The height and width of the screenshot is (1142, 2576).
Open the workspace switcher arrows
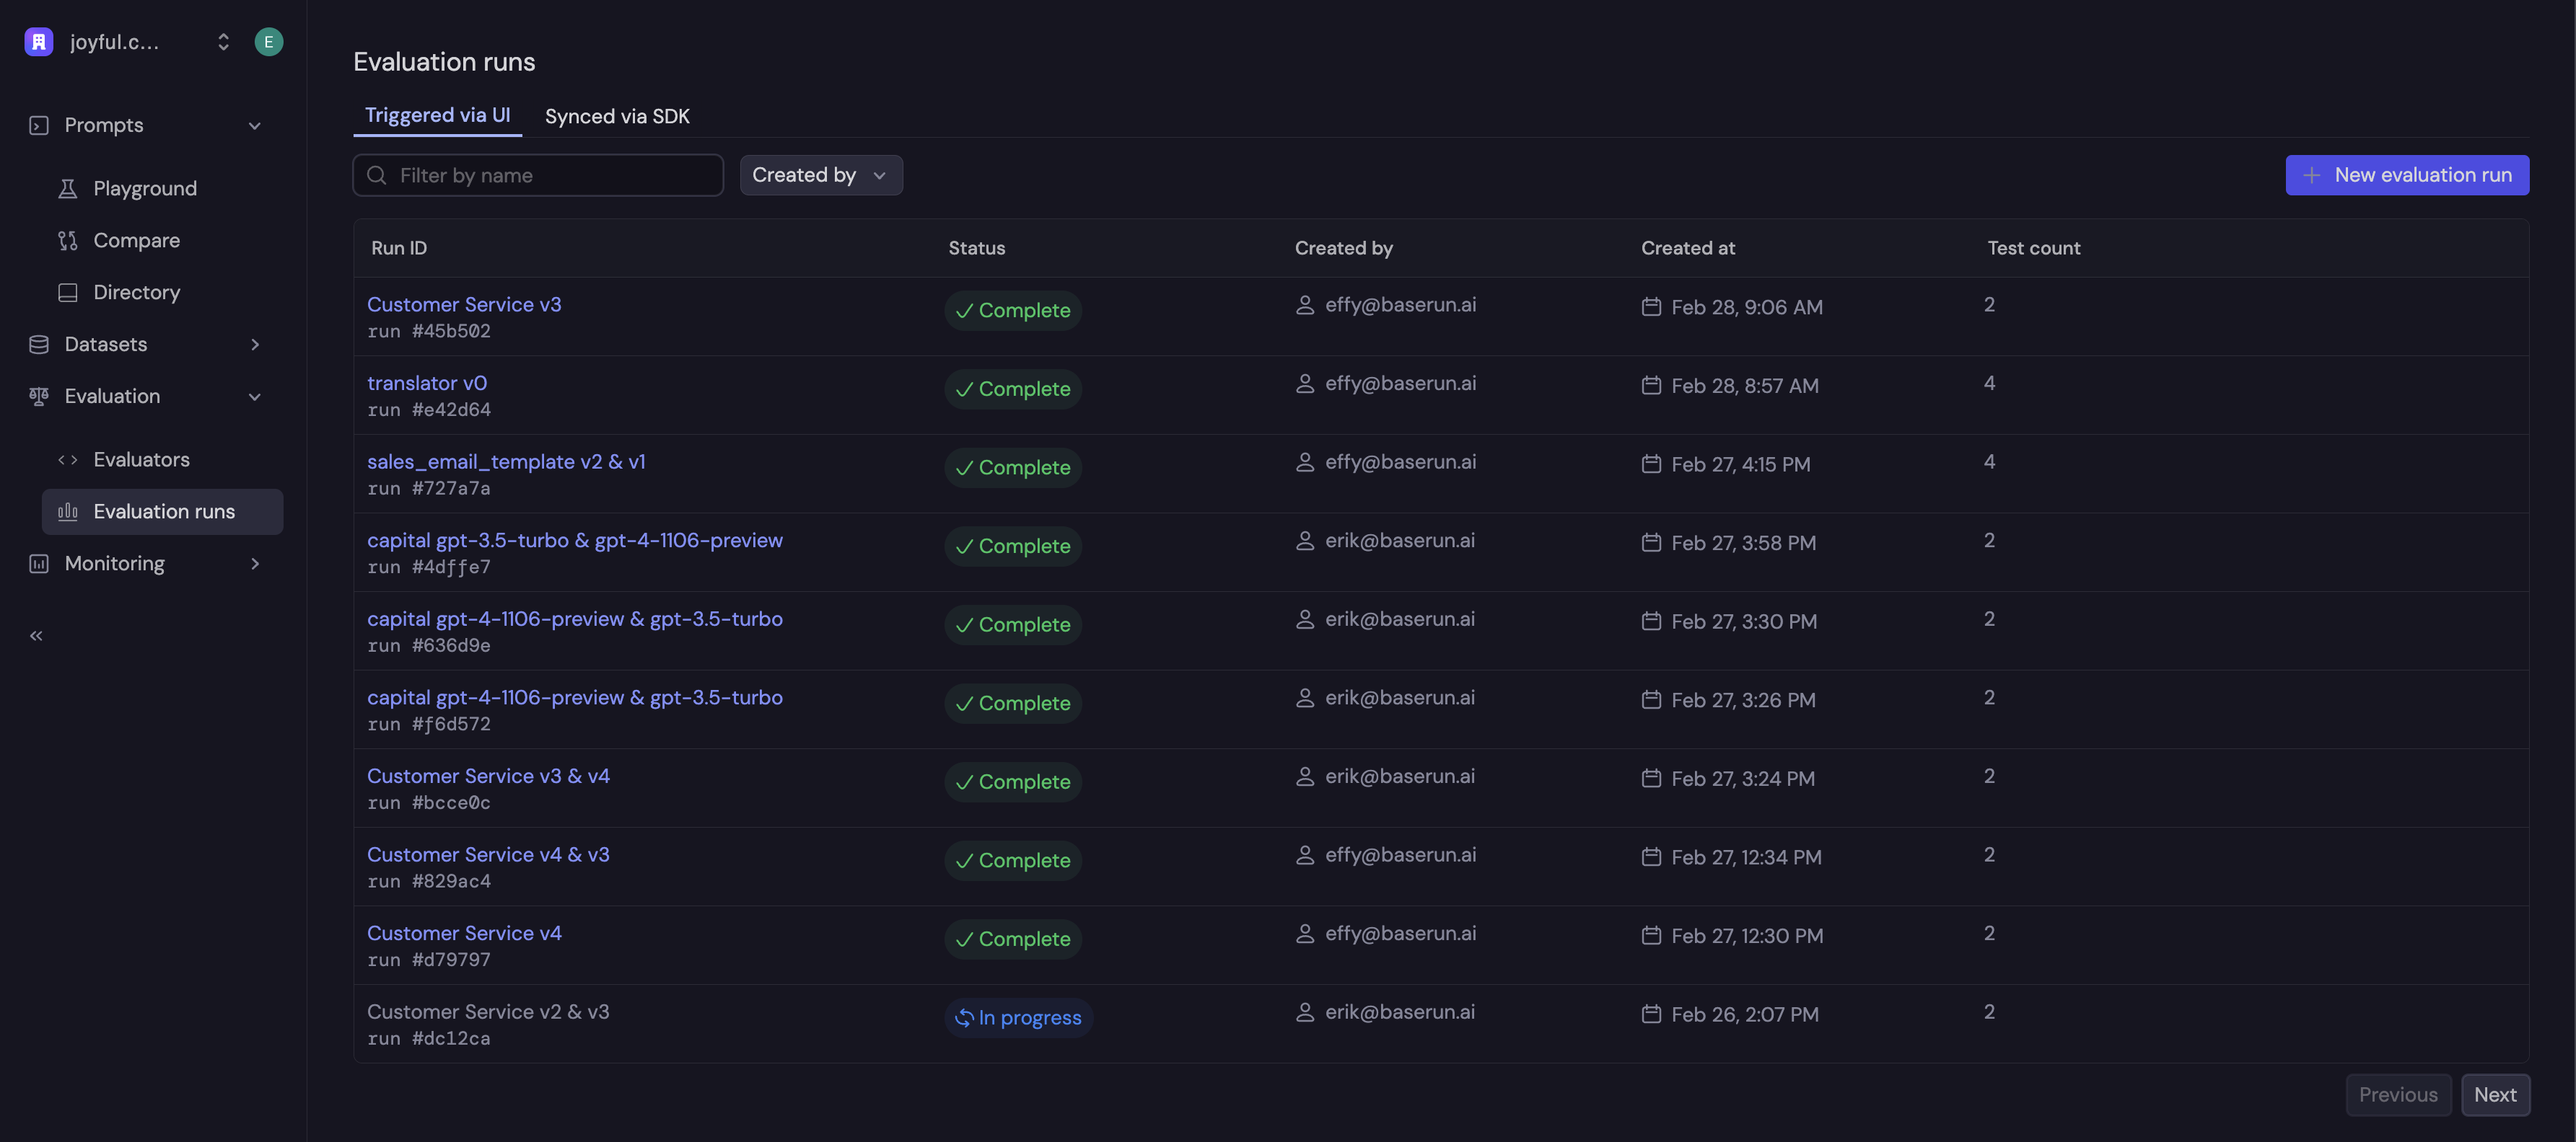click(223, 42)
